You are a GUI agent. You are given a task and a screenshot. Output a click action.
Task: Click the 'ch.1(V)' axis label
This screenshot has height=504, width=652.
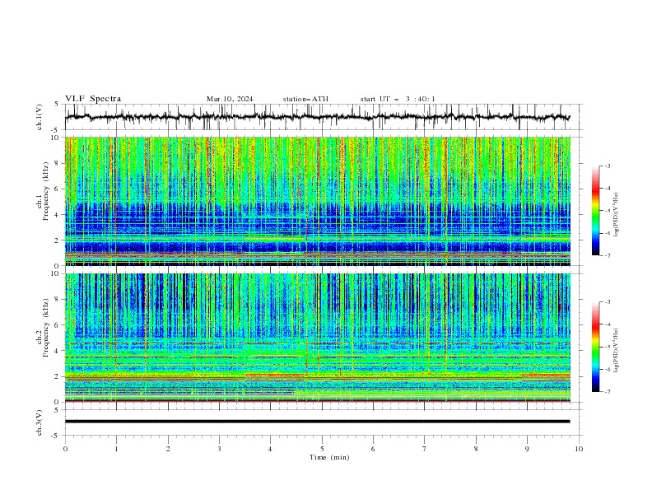40,117
